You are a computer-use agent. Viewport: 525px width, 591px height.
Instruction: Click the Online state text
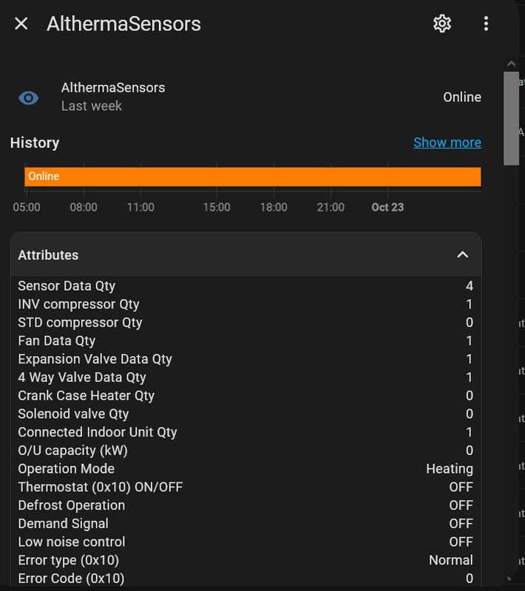coord(462,98)
